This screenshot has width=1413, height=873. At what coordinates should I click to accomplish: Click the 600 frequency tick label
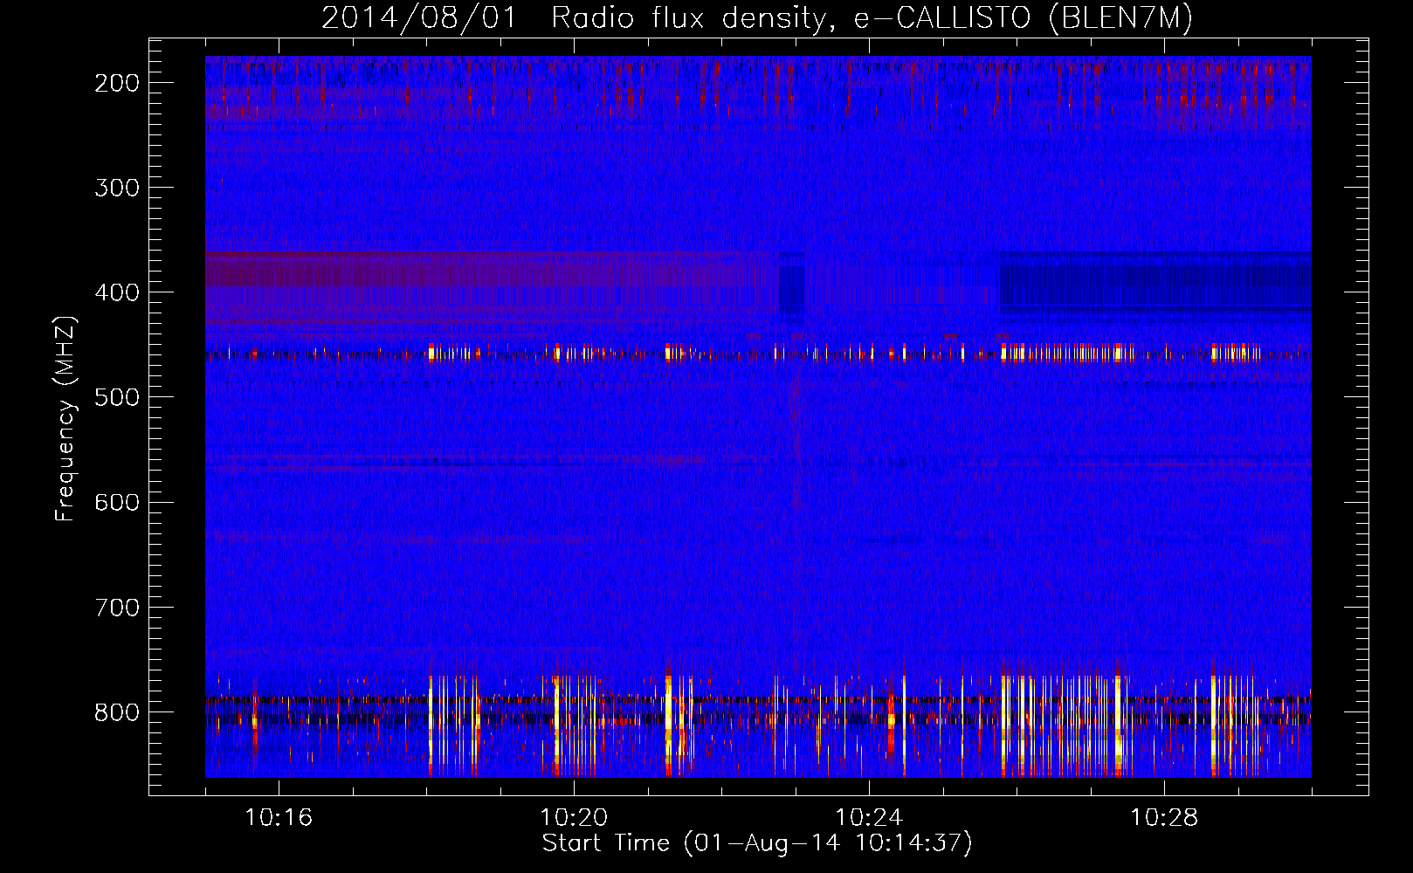coord(117,502)
